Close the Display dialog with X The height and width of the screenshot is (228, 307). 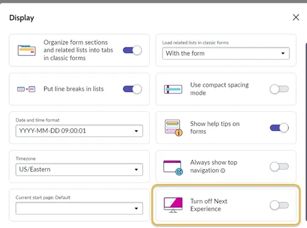(296, 18)
